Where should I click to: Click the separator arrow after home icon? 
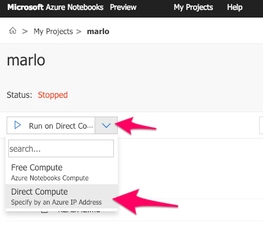(x=25, y=31)
